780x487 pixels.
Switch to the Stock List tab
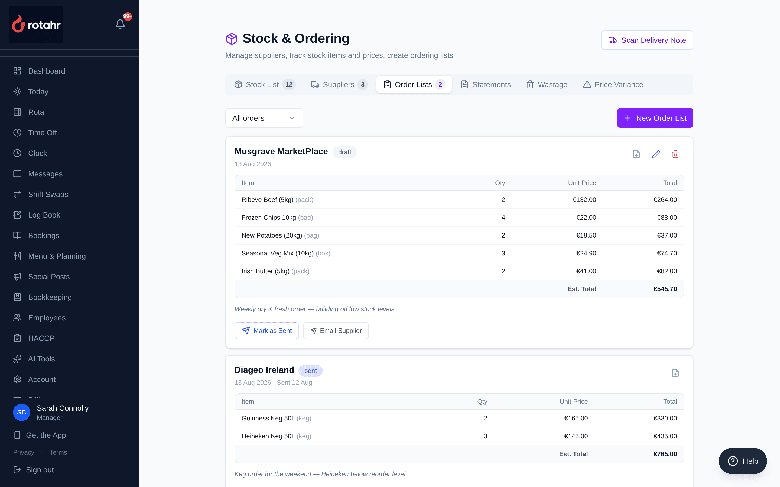[x=265, y=84]
